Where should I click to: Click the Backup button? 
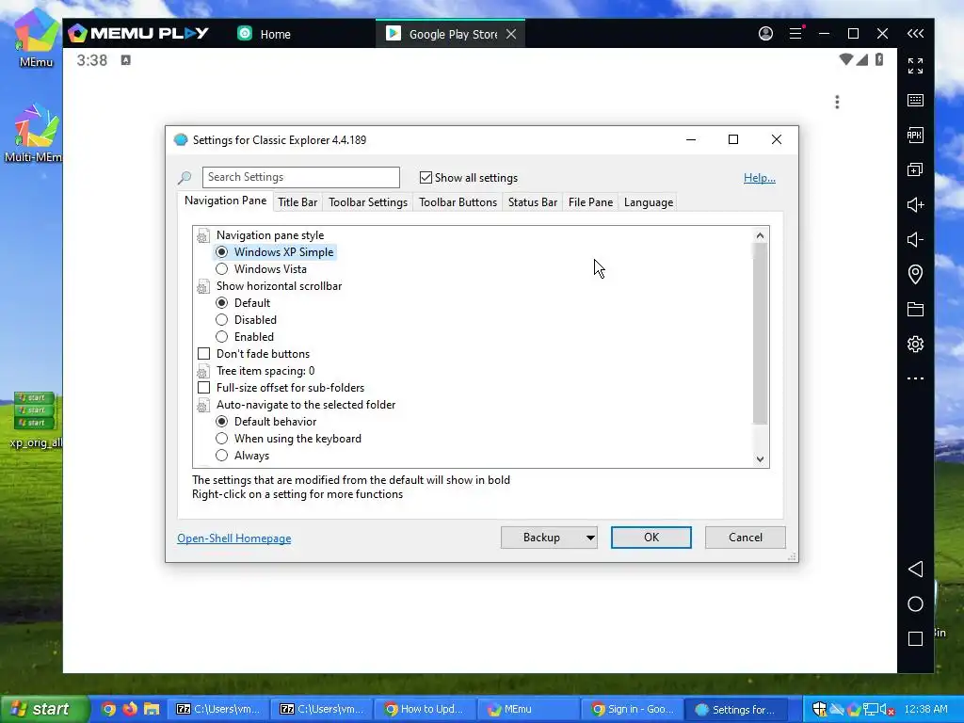(541, 538)
